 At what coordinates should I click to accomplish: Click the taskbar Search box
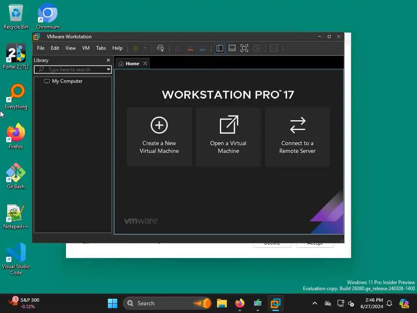tap(167, 303)
